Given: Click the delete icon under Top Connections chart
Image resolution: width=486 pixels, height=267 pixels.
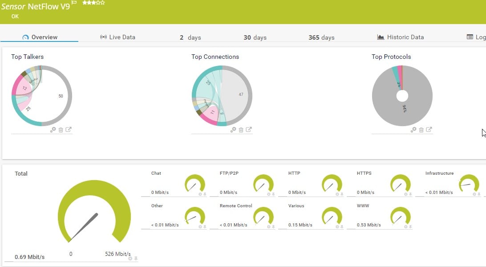Looking at the screenshot, I should pyautogui.click(x=241, y=129).
